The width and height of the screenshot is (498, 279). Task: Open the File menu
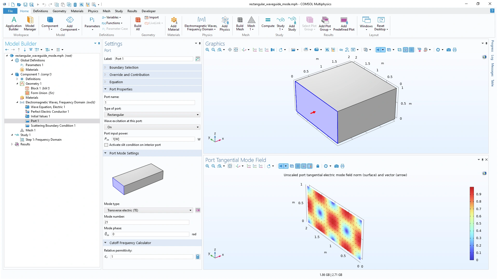tap(10, 11)
